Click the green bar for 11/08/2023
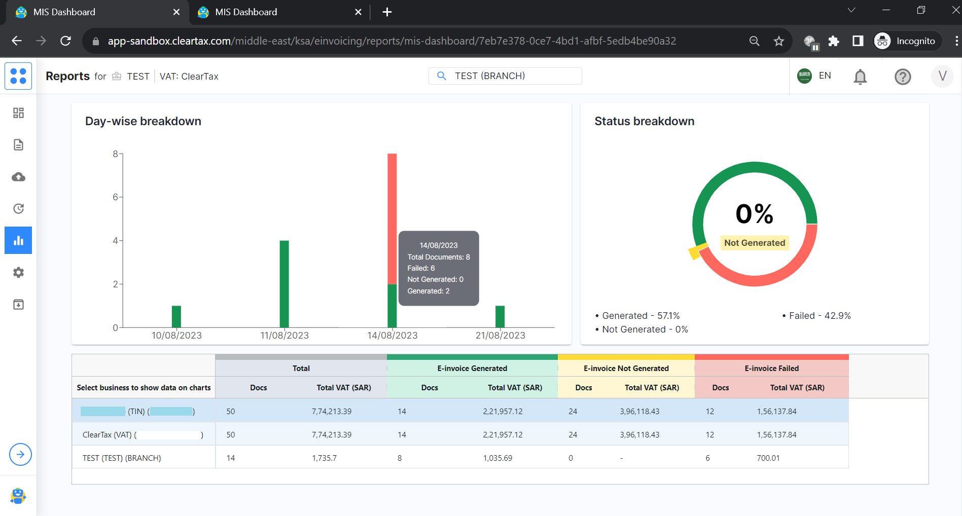The height and width of the screenshot is (516, 962). pos(284,284)
